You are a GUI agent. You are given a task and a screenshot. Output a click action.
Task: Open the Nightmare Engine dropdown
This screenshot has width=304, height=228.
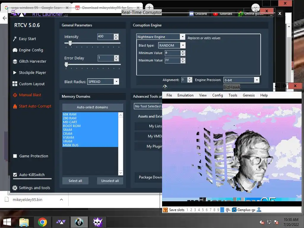click(x=183, y=37)
